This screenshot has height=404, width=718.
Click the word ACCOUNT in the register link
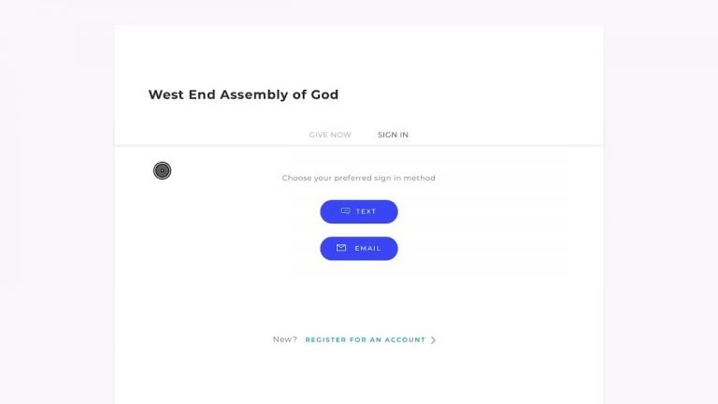(405, 339)
